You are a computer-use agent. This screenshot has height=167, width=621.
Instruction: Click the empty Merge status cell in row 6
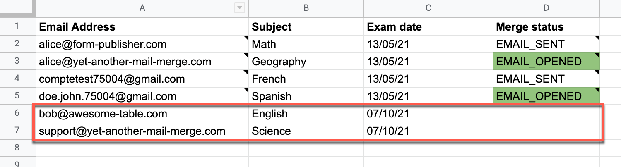click(x=546, y=113)
